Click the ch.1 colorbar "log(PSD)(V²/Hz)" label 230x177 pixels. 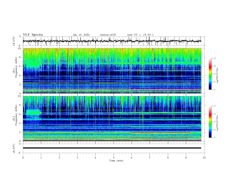point(218,75)
